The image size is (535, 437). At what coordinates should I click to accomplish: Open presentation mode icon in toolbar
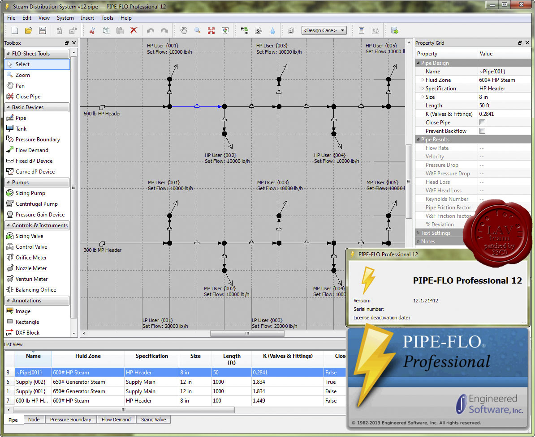tap(225, 31)
